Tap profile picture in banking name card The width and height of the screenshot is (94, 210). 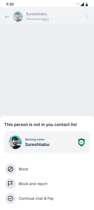[15, 142]
